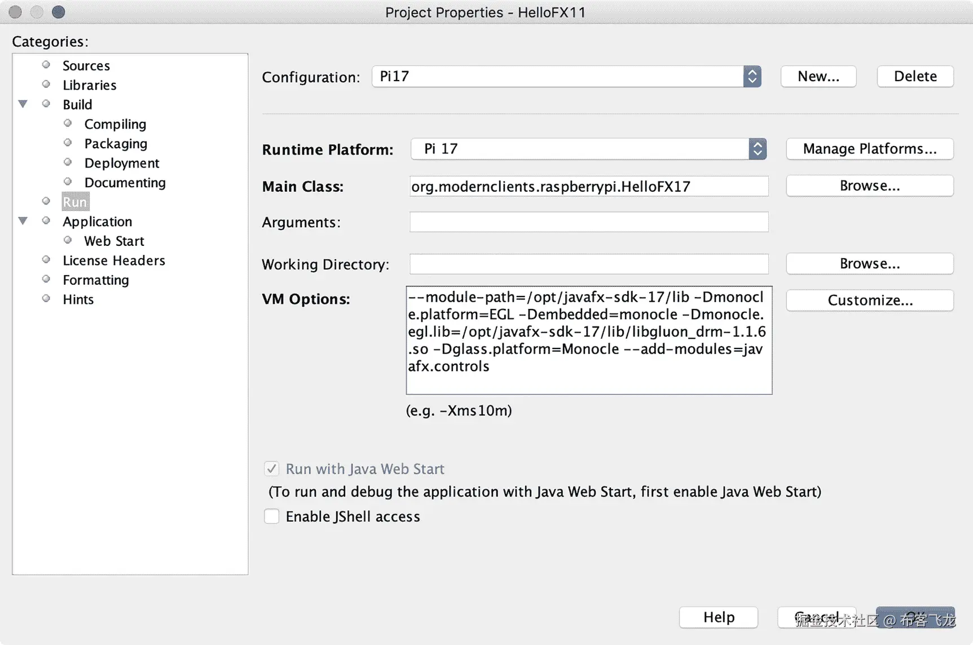Enable JShell access checkbox

[272, 516]
